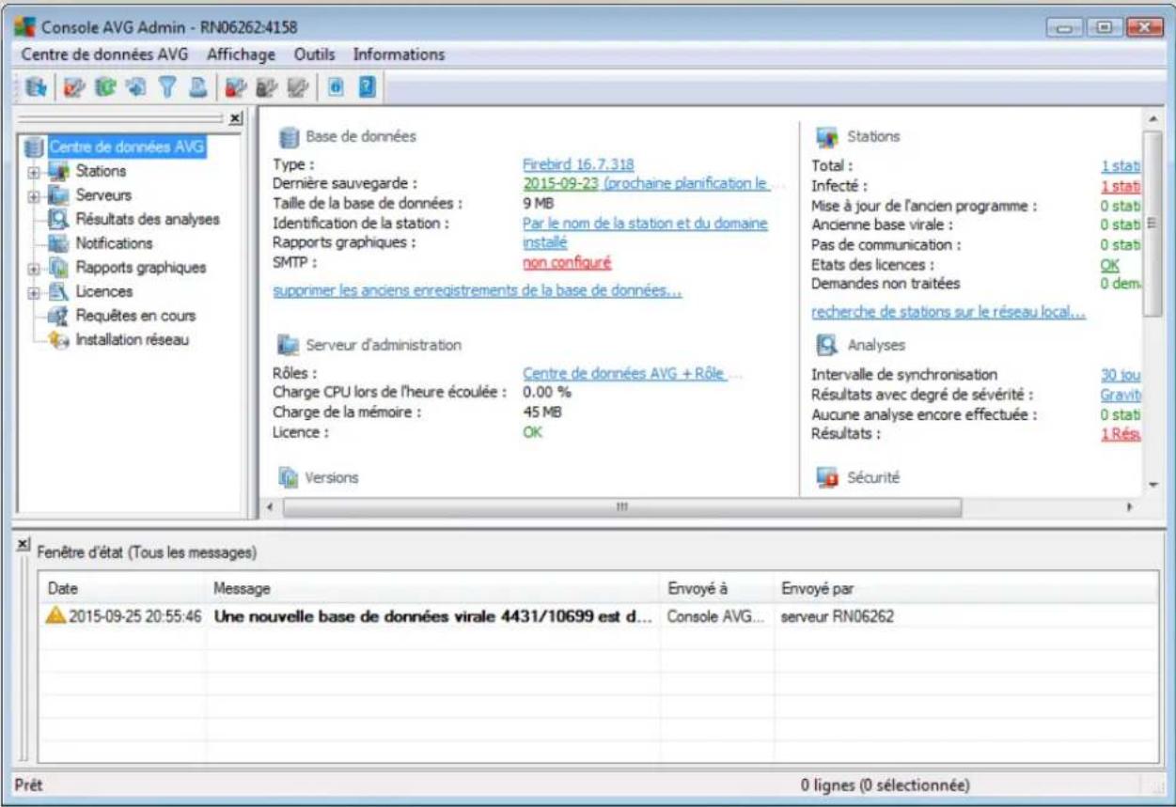Click the green OK value beside Licence
Viewport: 1176px width, 807px height.
[533, 432]
